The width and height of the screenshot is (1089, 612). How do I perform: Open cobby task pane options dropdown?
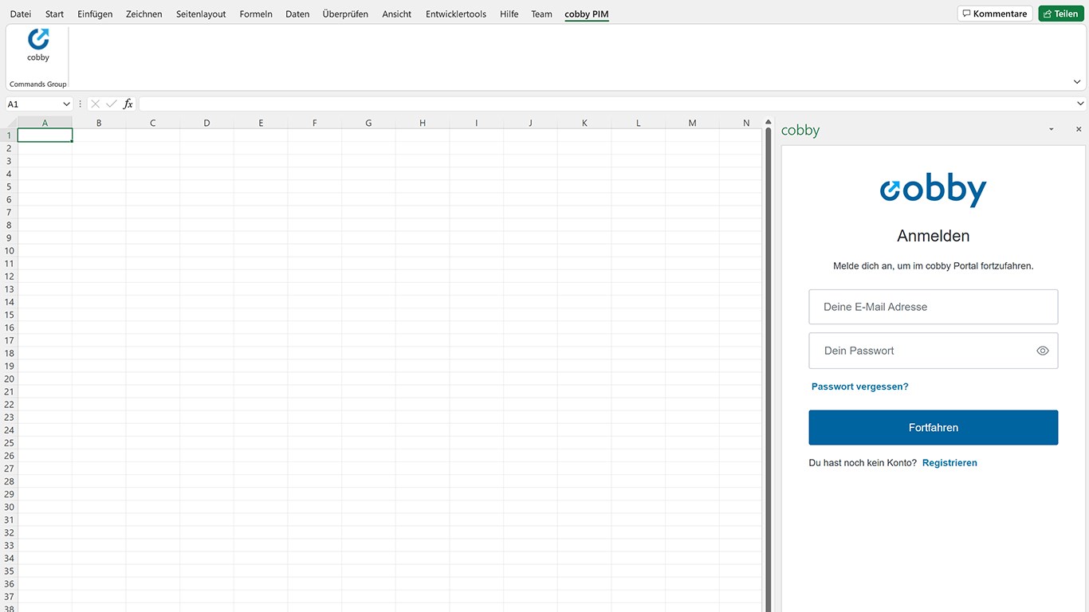1051,129
